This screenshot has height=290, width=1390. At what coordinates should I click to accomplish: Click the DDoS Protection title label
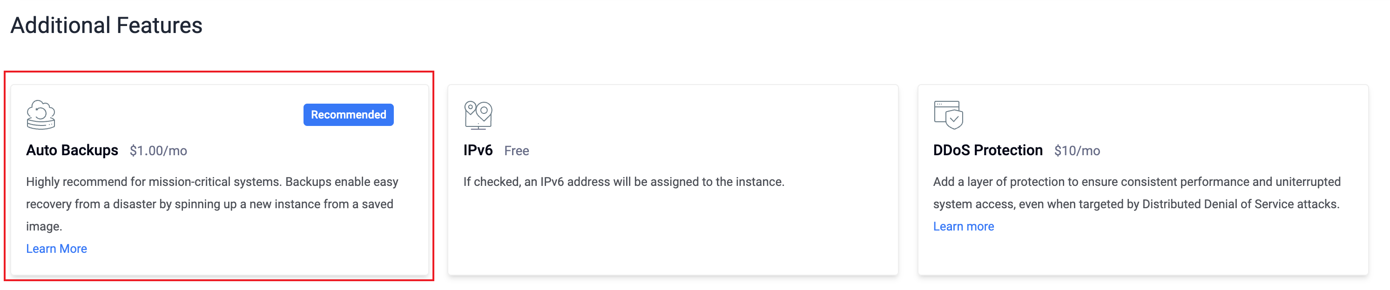pos(988,151)
